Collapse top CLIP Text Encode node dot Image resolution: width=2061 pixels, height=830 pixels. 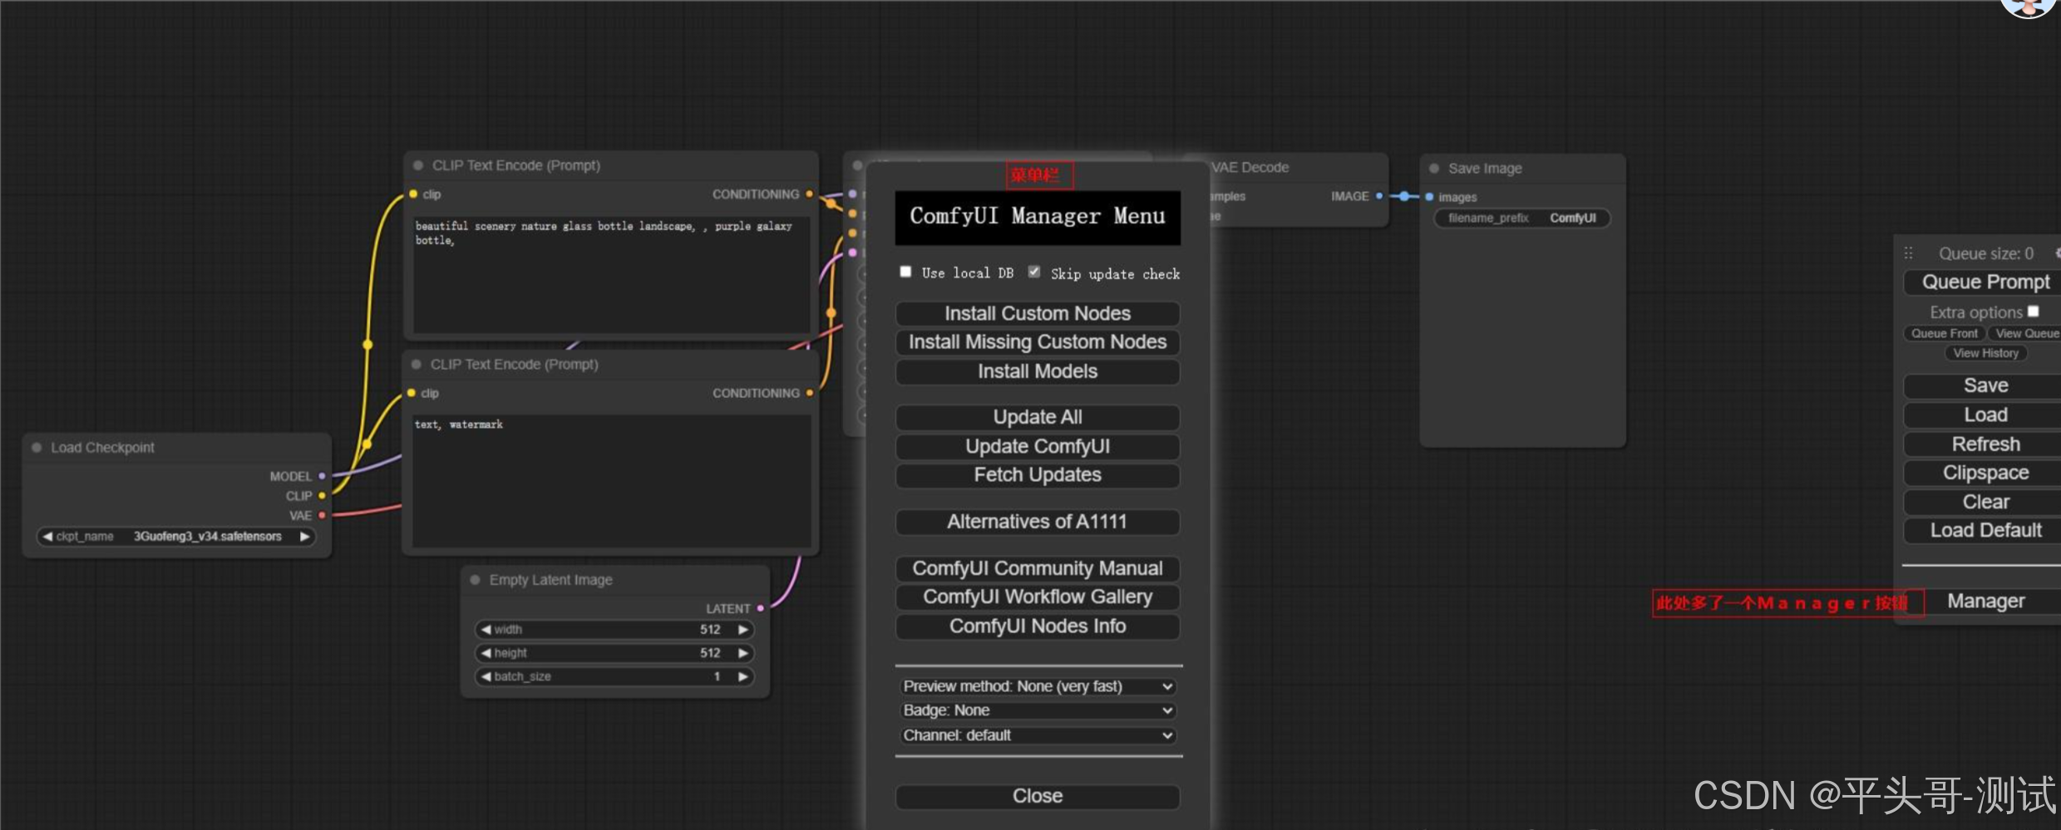418,165
